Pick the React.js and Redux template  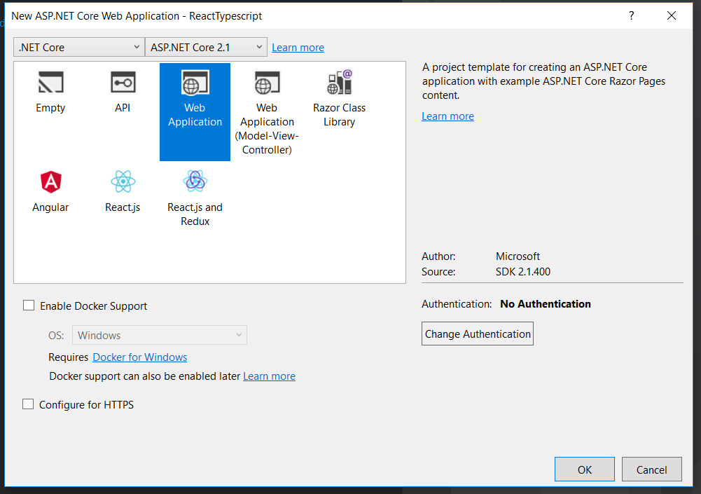pos(195,198)
